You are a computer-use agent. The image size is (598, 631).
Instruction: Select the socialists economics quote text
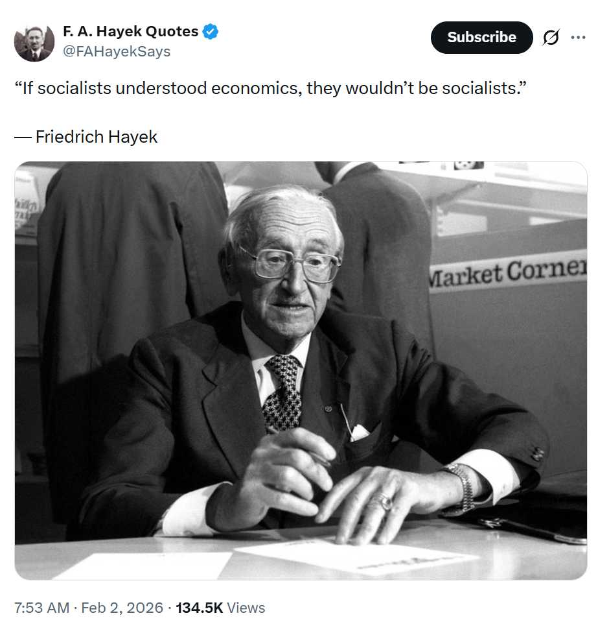point(270,88)
